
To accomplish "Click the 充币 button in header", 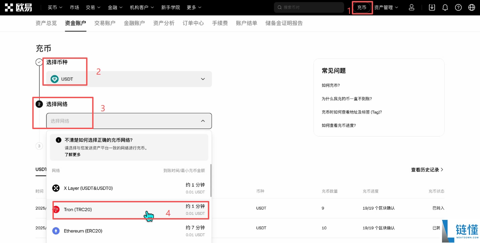I will point(362,7).
